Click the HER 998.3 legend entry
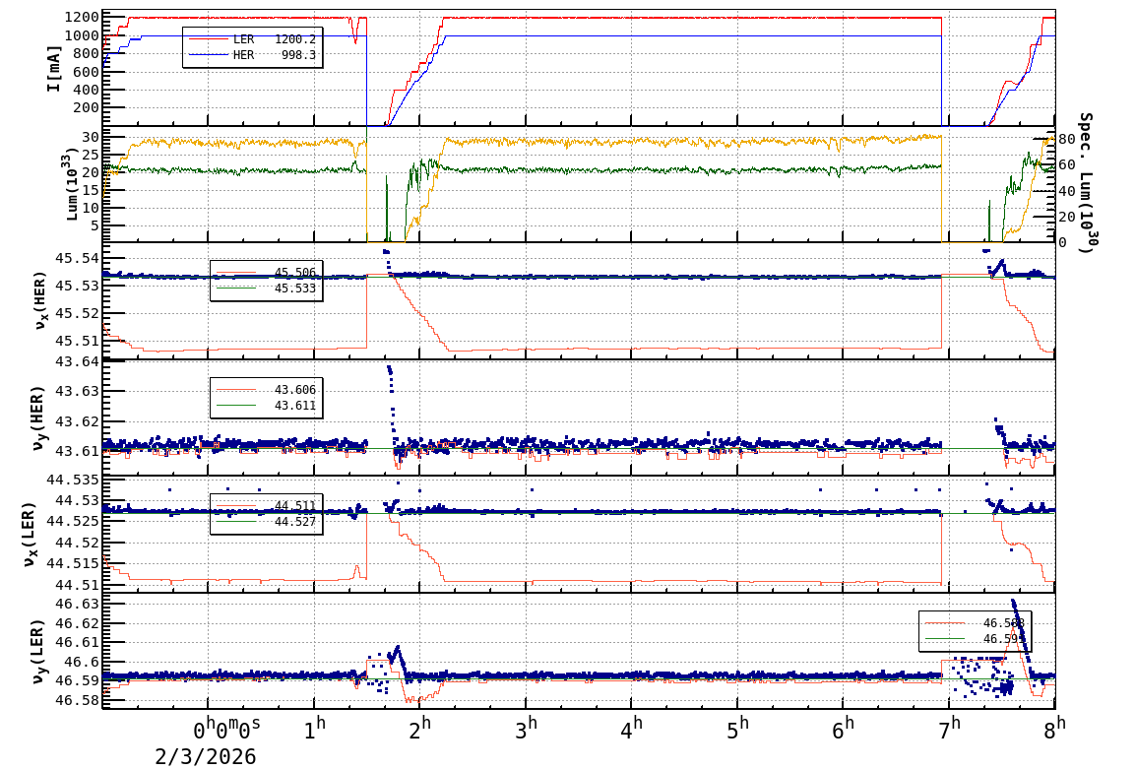This screenshot has width=1136, height=770. [252, 54]
